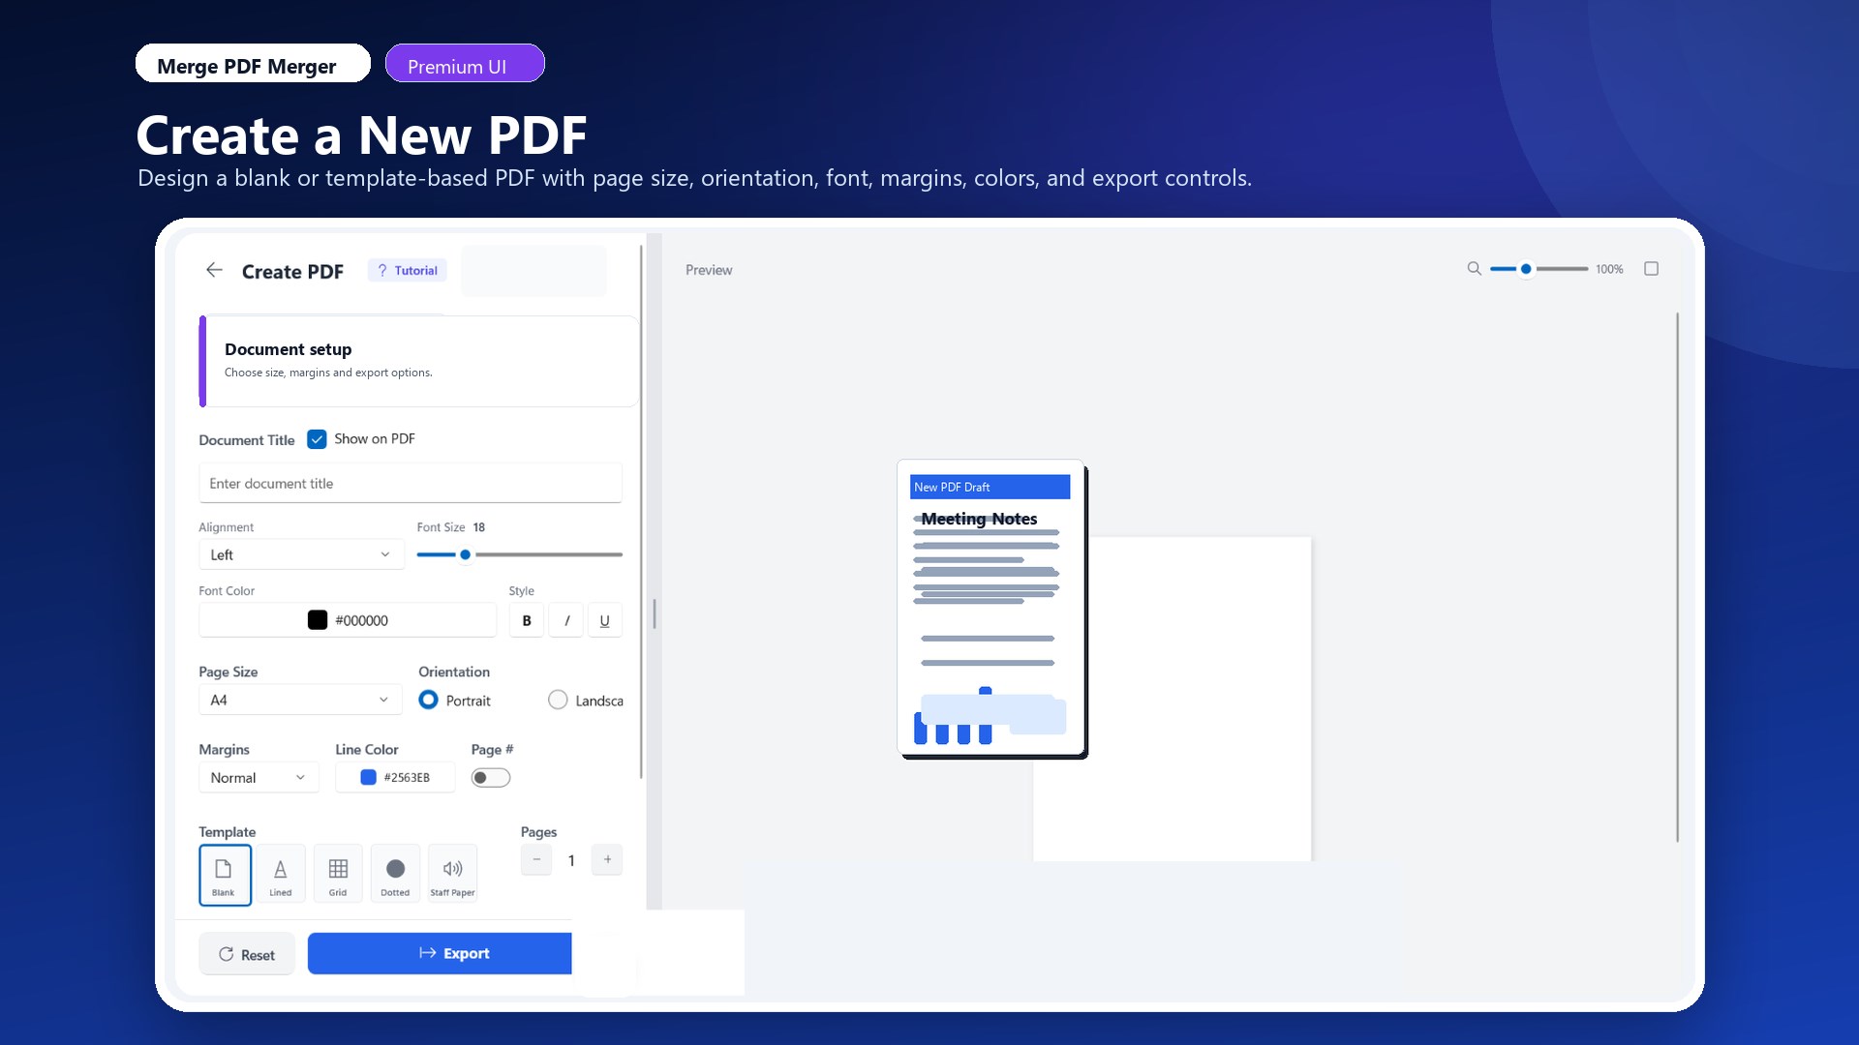
Task: Click the preview zoom slider handle
Action: click(x=1526, y=269)
